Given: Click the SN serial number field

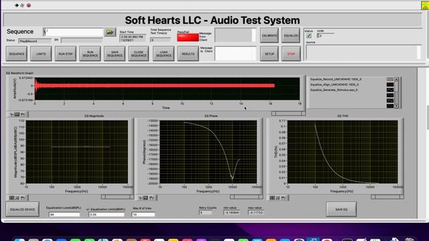Looking at the screenshot, I should (x=82, y=40).
